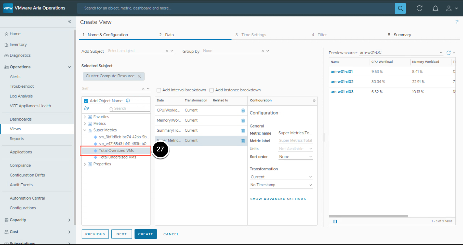Refresh the preview source data

(449, 53)
